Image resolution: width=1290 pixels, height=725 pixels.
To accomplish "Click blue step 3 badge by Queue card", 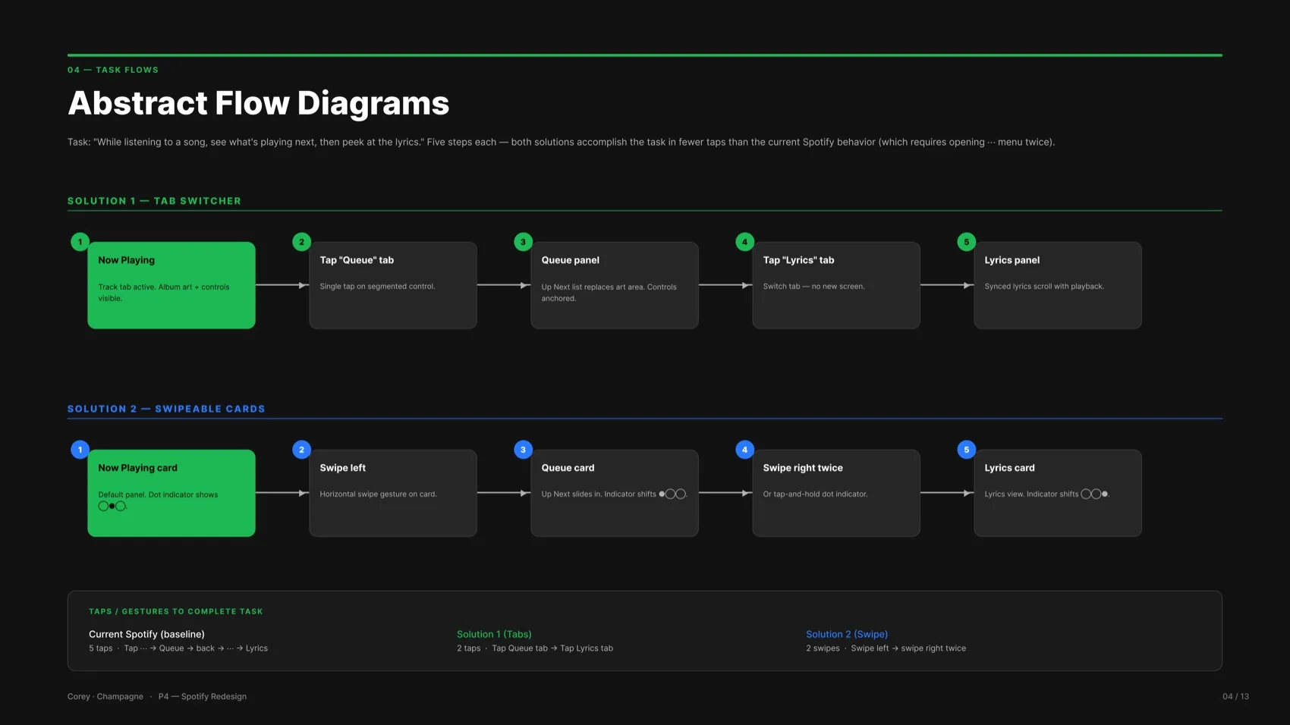I will click(523, 450).
